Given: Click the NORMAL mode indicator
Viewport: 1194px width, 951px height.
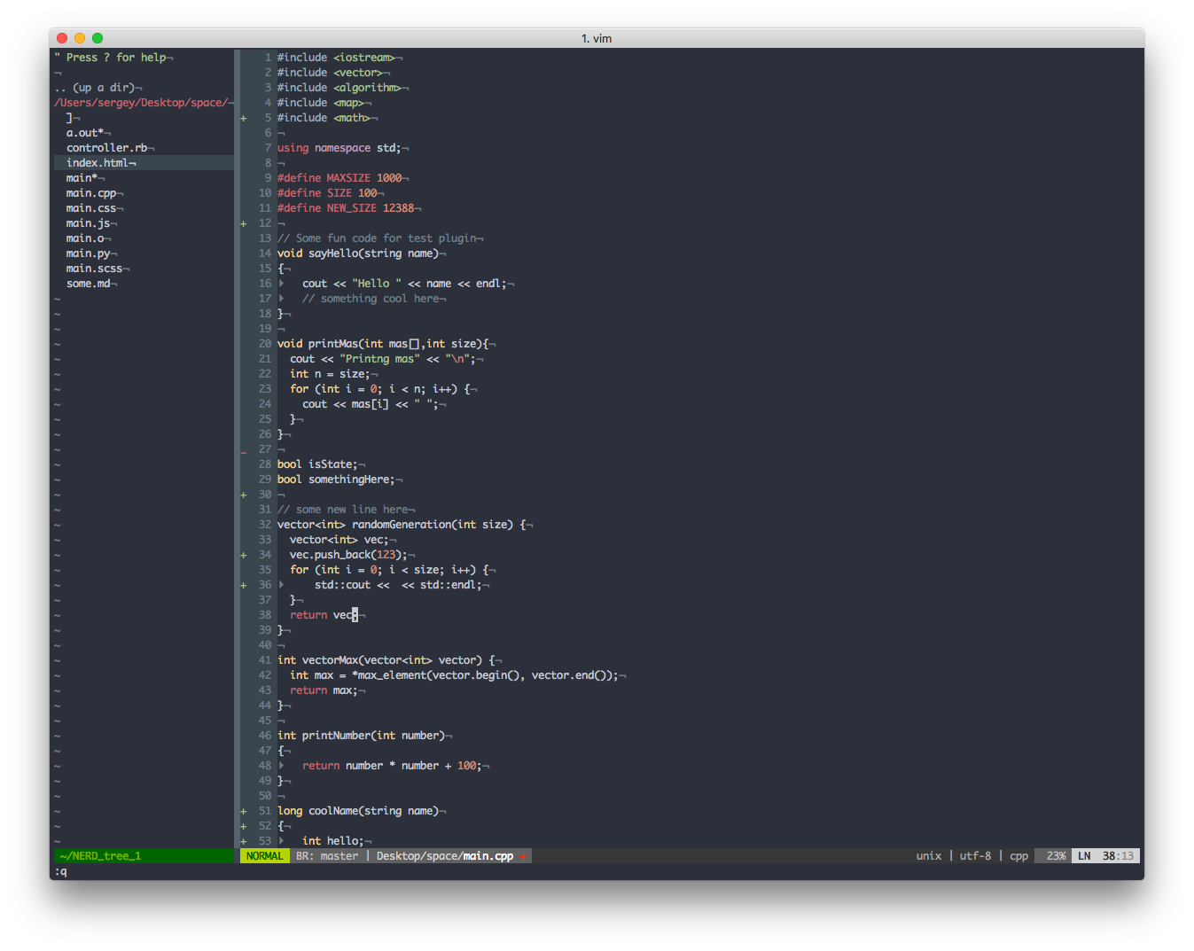Looking at the screenshot, I should pos(264,856).
